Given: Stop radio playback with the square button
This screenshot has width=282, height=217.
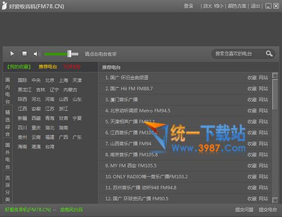Looking at the screenshot, I should point(24,54).
